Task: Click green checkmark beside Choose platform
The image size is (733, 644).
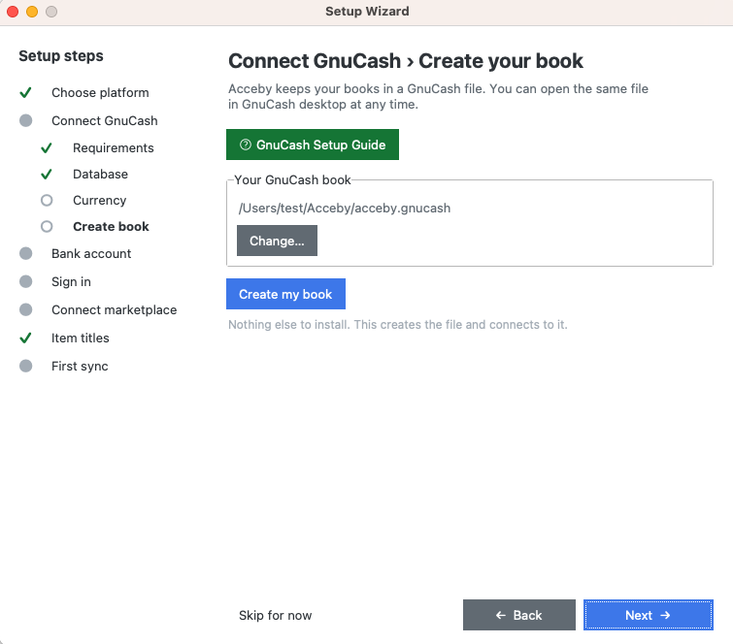Action: 25,92
